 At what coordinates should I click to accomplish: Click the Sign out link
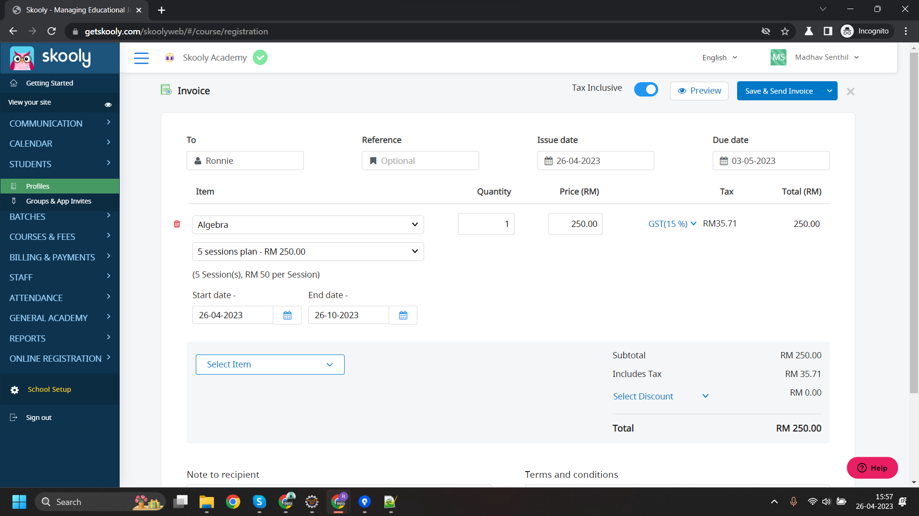[x=39, y=418]
